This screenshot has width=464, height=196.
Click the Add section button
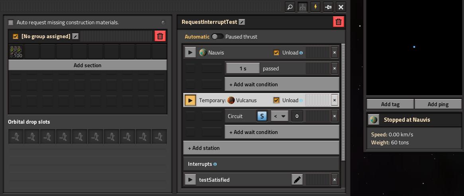(x=88, y=65)
